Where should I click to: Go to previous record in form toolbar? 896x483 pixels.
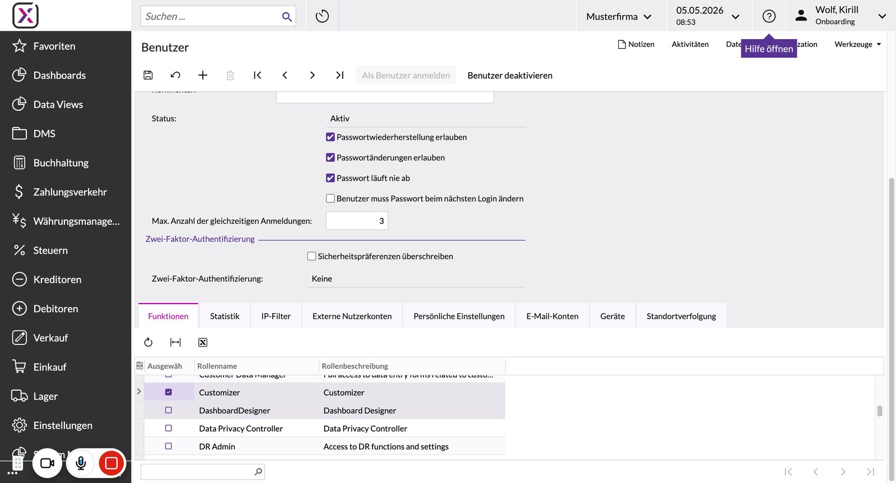point(285,75)
